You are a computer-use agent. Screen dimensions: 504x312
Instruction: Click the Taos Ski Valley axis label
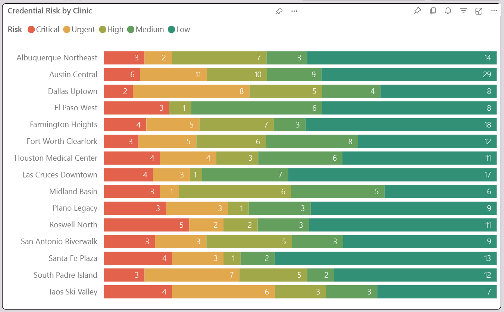73,292
